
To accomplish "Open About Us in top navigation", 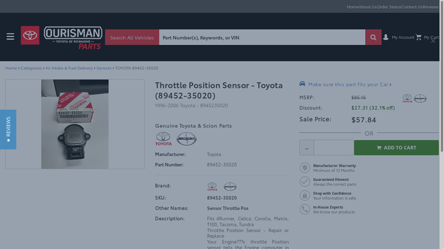I will click(x=367, y=7).
